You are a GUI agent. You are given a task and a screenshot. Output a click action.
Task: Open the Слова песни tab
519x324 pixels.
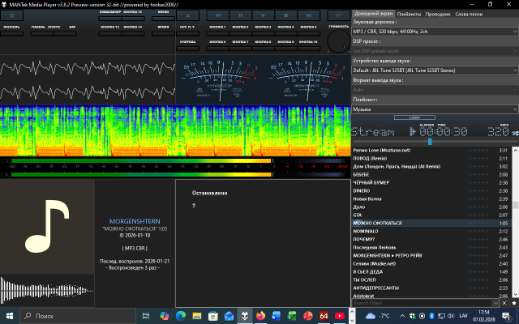coord(469,14)
